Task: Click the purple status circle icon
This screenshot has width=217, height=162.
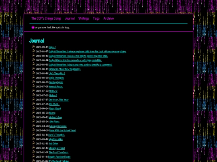Action: click(33, 28)
